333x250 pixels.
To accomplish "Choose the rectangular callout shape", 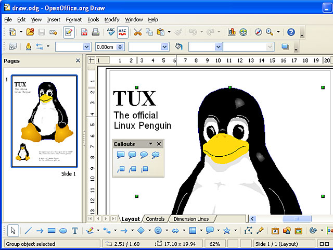I will point(121,155).
